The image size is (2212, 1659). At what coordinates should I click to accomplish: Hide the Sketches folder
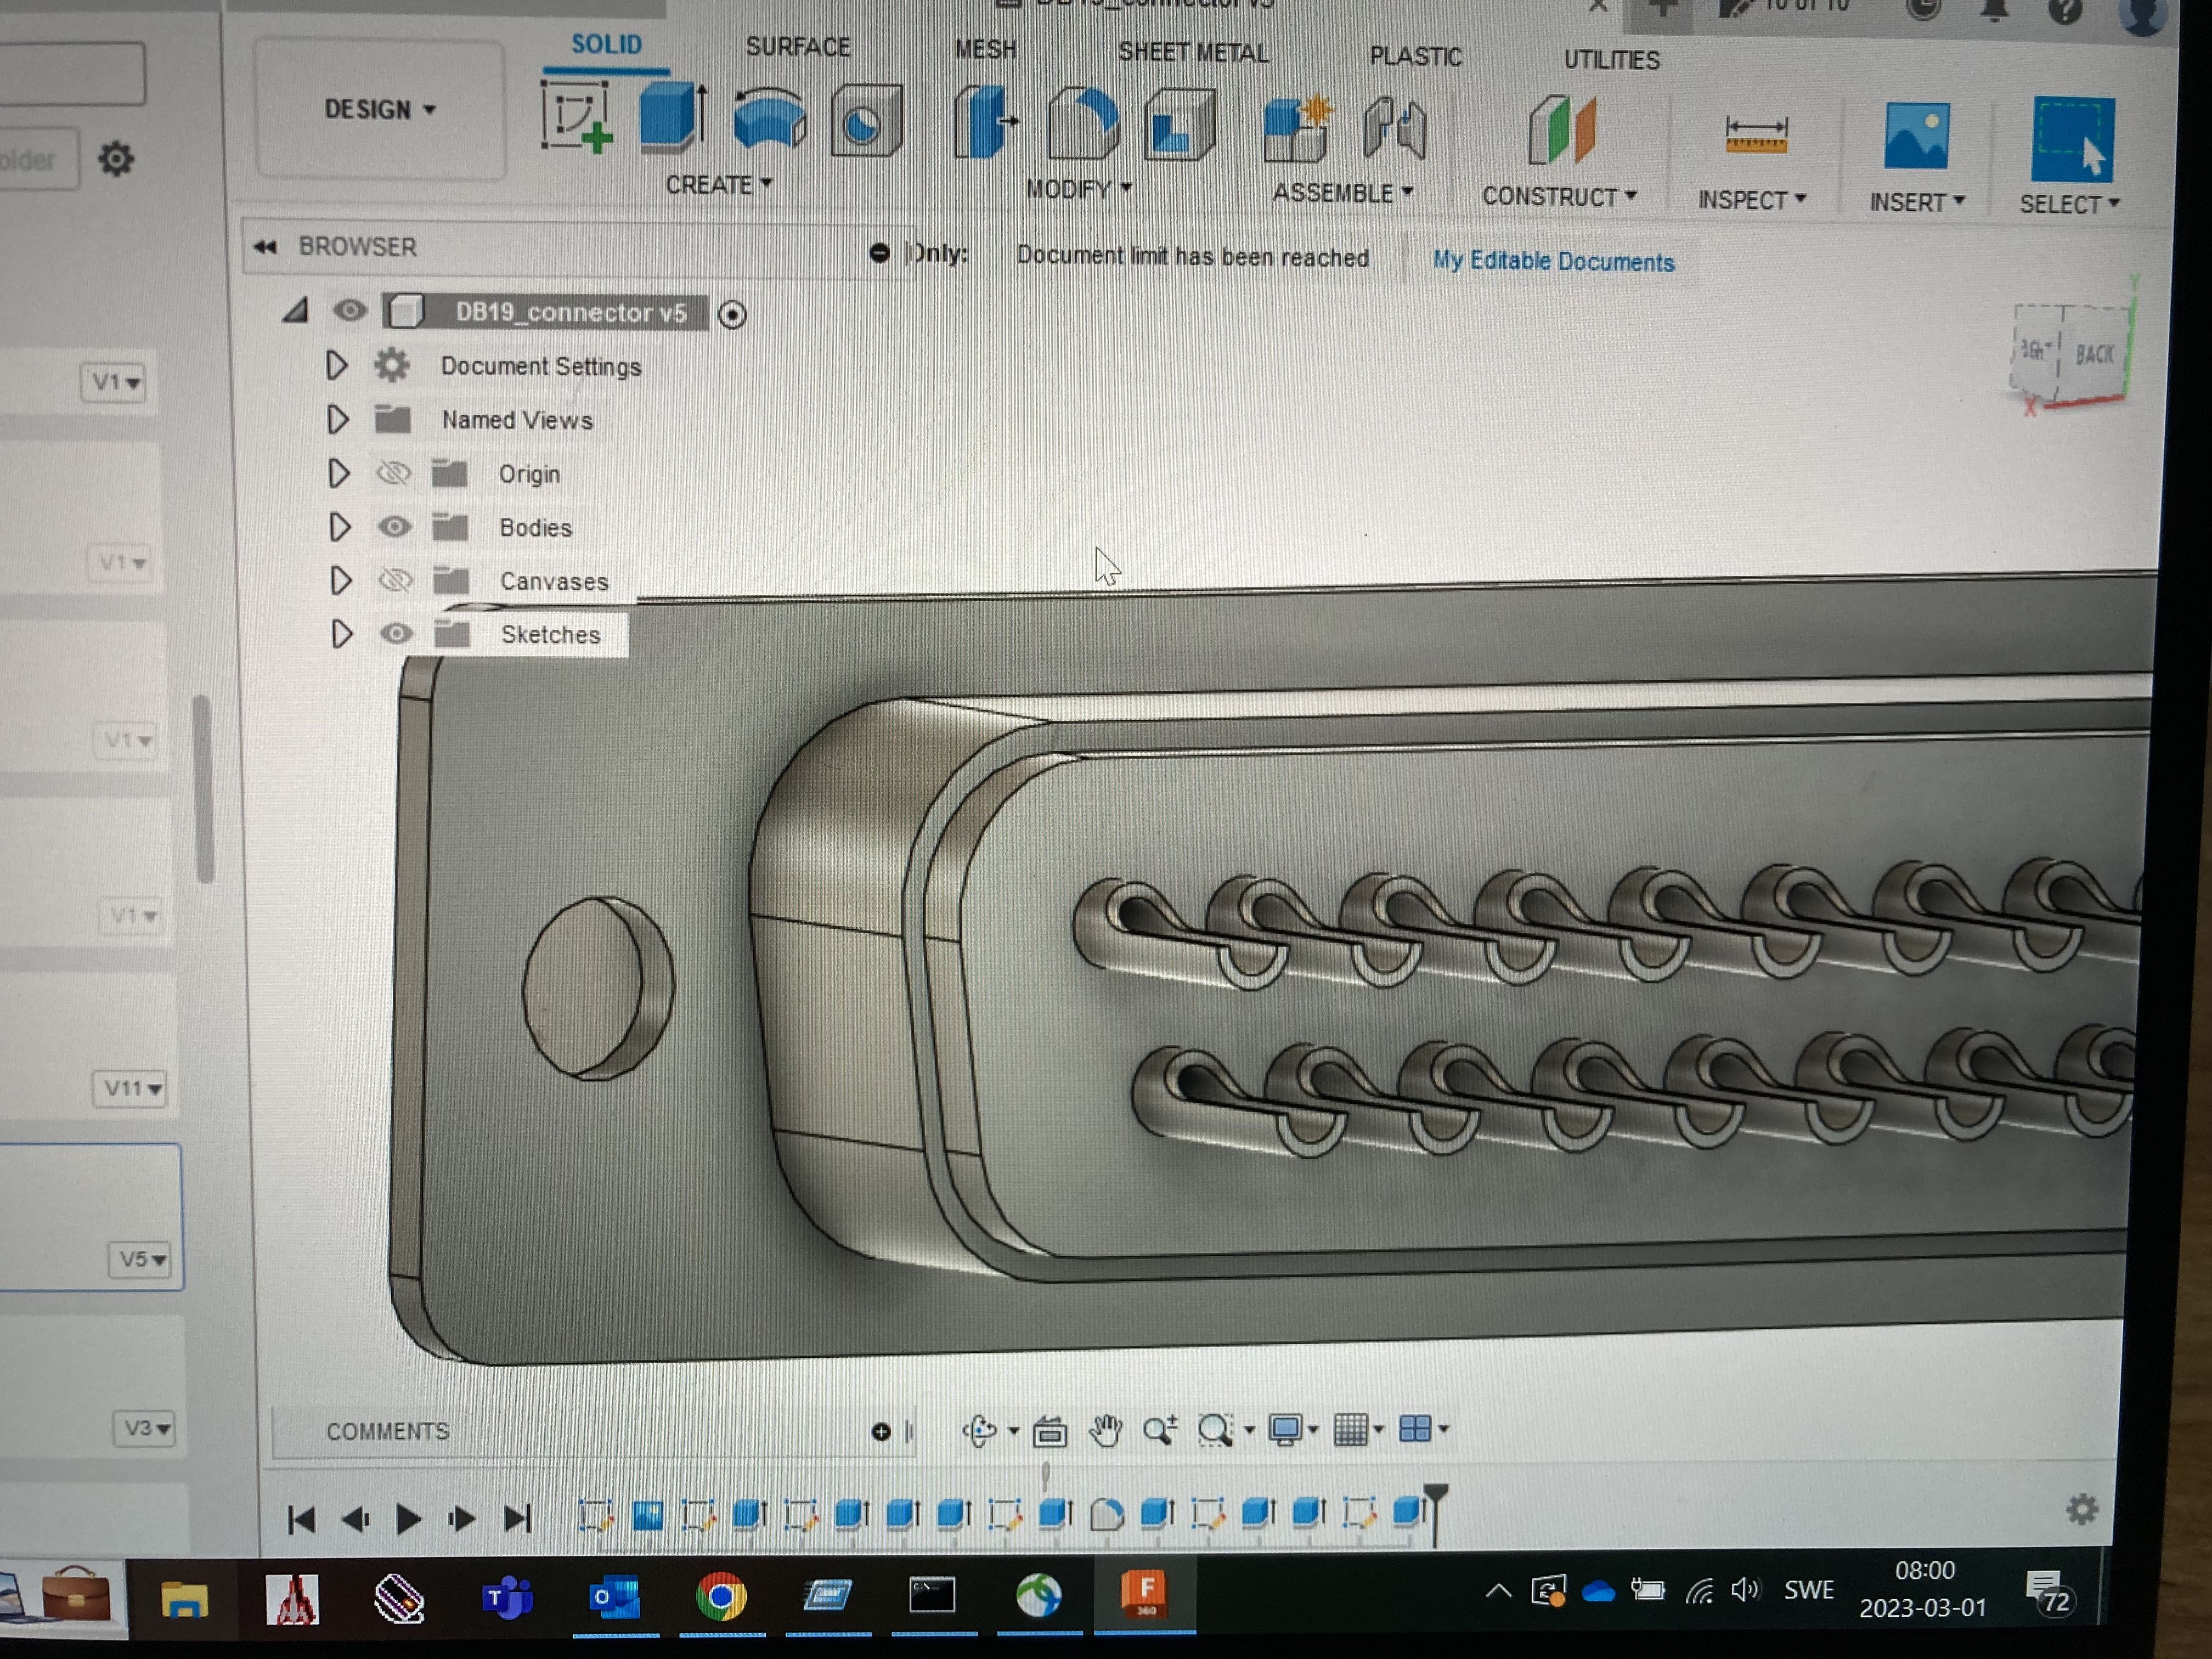pos(396,633)
